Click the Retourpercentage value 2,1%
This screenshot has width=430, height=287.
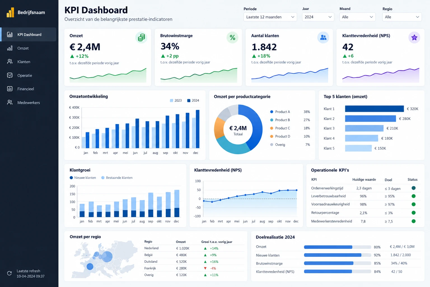[363, 213]
